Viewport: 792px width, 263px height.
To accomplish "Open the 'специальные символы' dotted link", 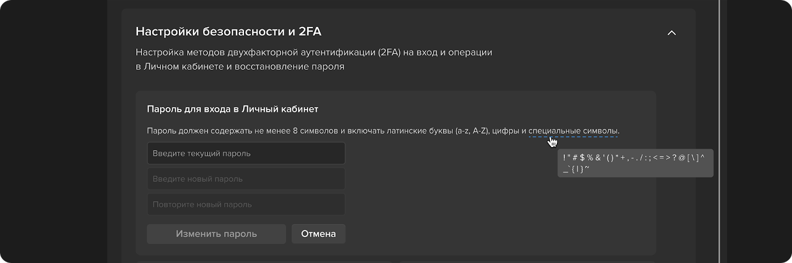I will coord(573,131).
